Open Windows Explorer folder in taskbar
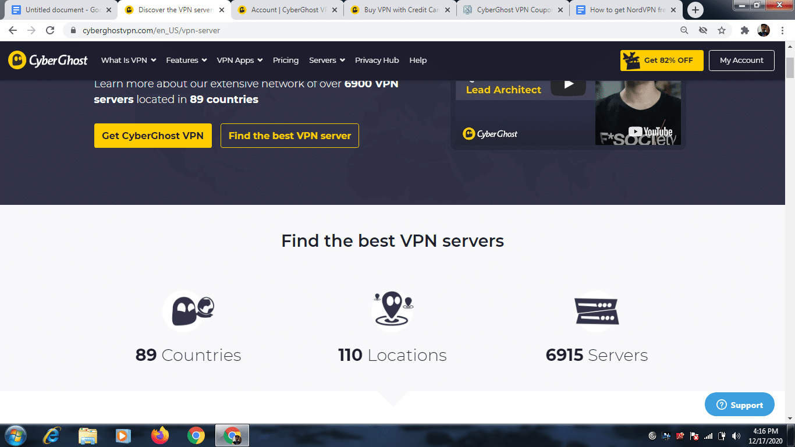Viewport: 795px width, 447px height. point(88,435)
